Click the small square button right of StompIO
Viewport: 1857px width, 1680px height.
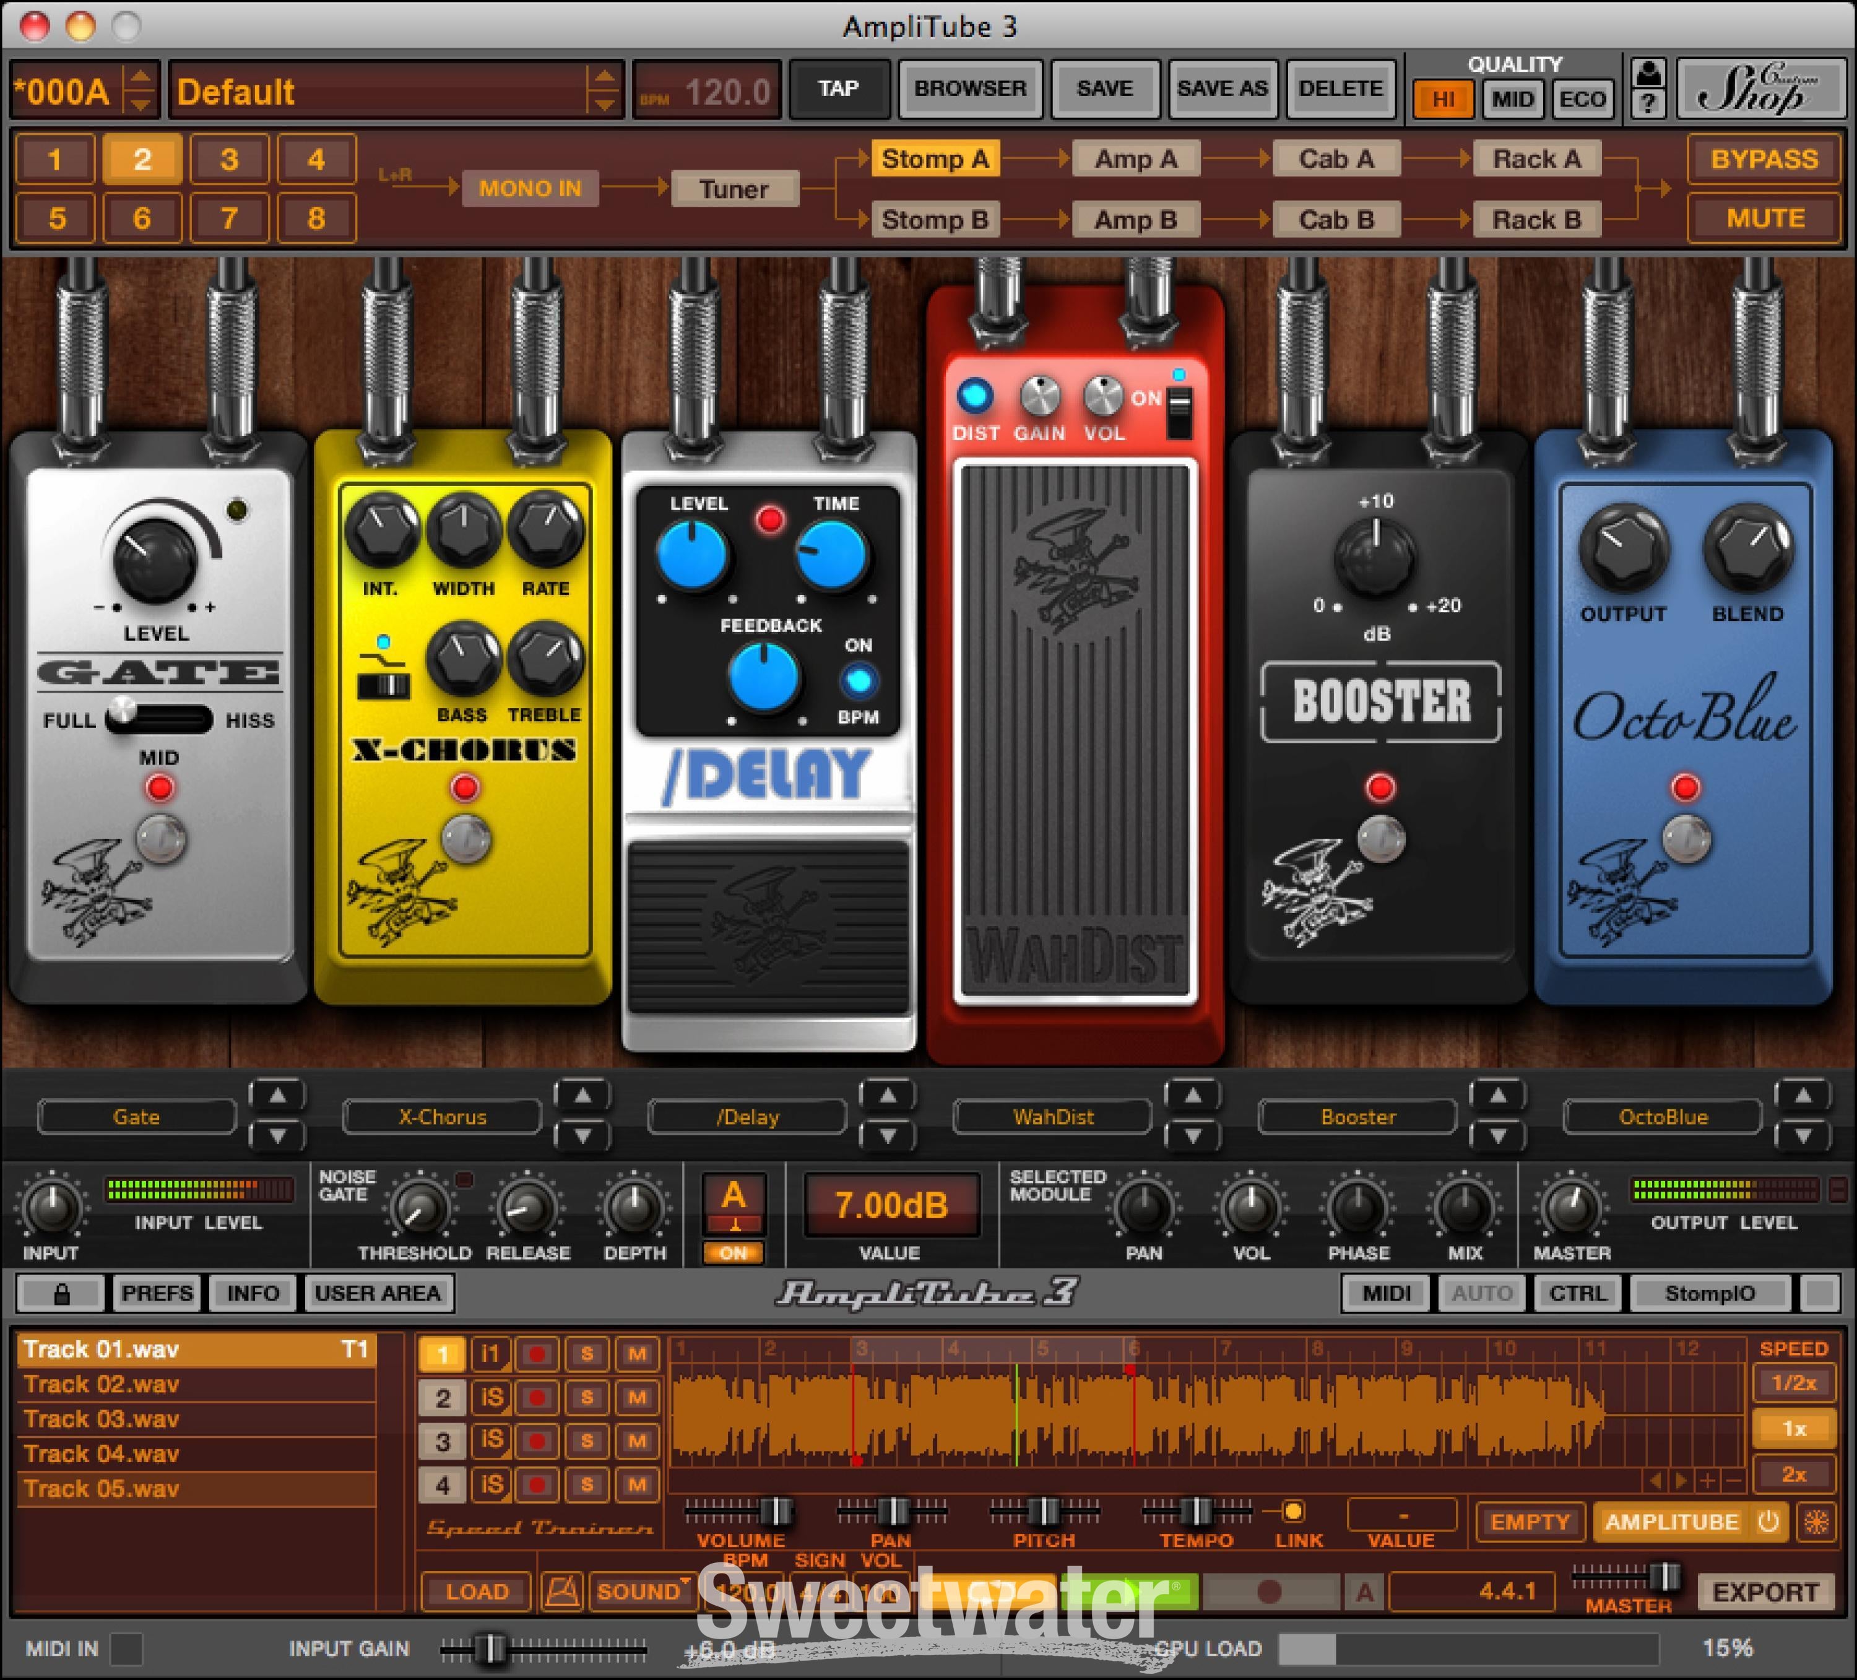[1820, 1293]
